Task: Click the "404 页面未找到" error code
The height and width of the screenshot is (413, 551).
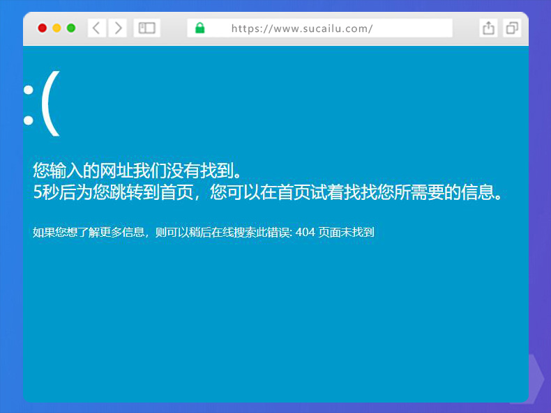Action: 335,233
